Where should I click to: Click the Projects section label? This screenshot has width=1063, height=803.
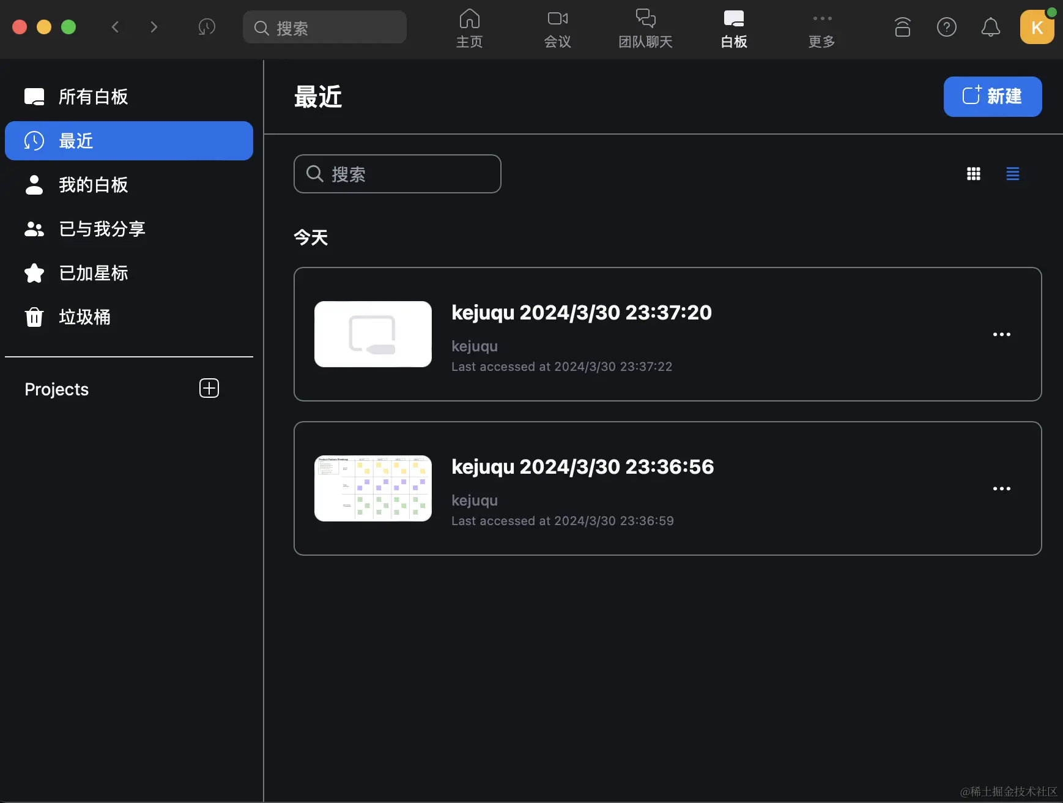57,389
